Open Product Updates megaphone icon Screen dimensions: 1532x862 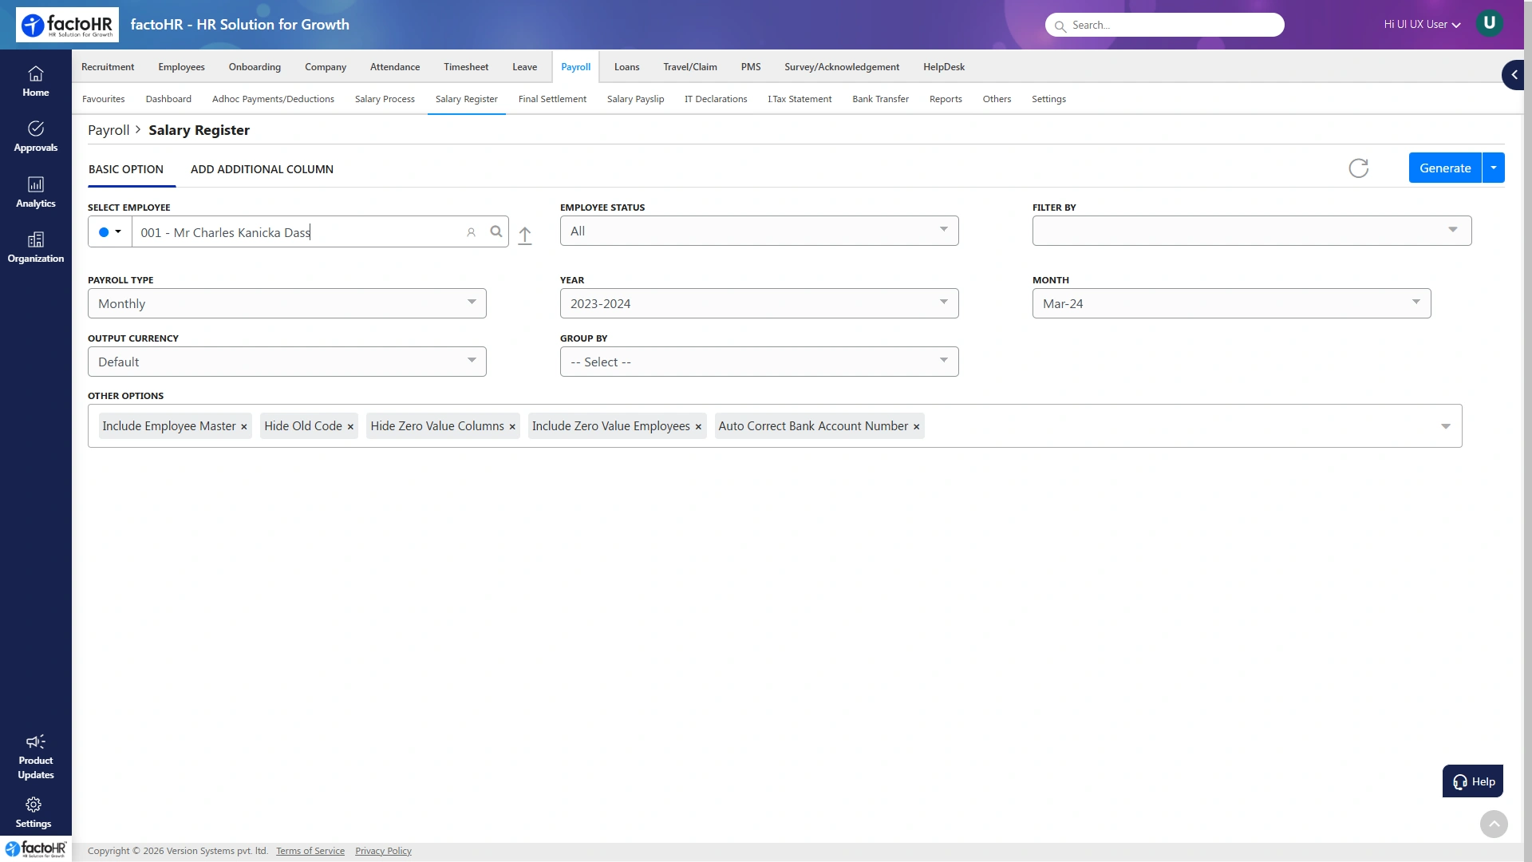pos(35,742)
